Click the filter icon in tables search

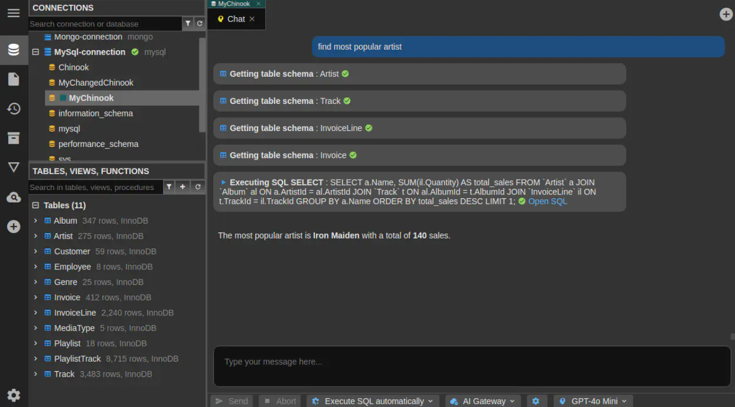click(169, 187)
